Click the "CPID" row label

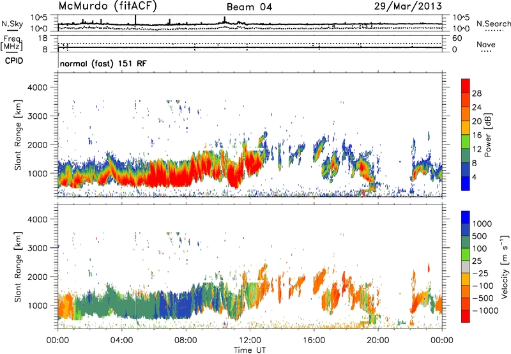pyautogui.click(x=14, y=61)
